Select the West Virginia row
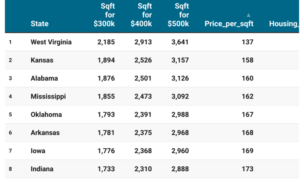 [x=51, y=42]
